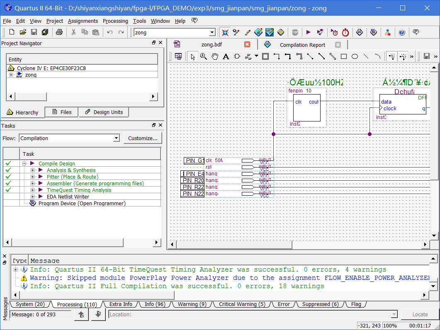The width and height of the screenshot is (440, 330).
Task: Undo the last action
Action: [110, 32]
